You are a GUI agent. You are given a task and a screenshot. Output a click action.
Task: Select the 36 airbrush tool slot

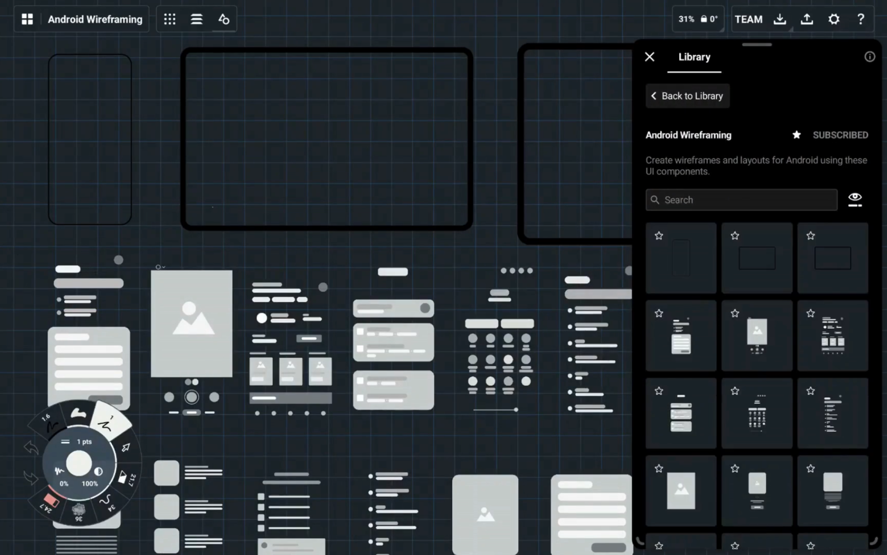[x=79, y=512]
